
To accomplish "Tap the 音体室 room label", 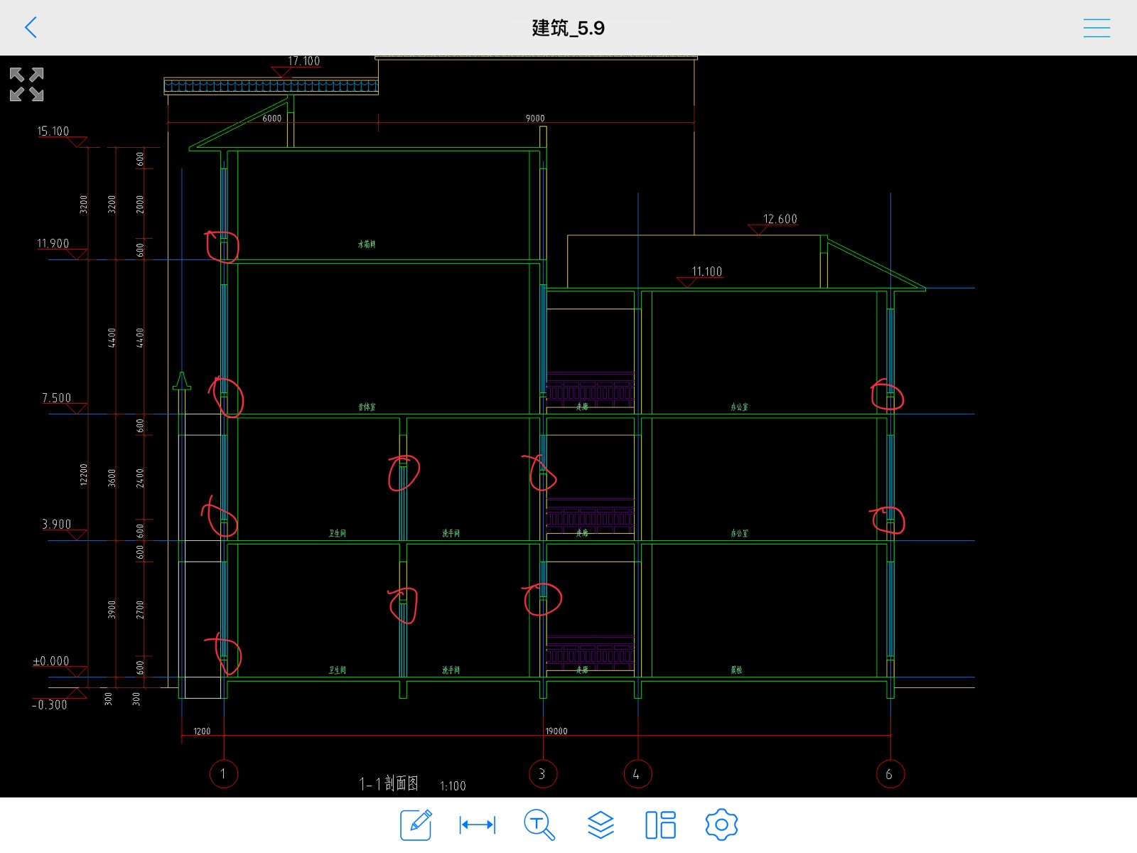I will click(367, 407).
